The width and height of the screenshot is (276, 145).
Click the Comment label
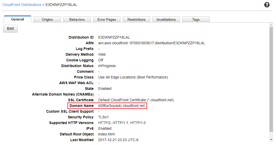click(85, 72)
